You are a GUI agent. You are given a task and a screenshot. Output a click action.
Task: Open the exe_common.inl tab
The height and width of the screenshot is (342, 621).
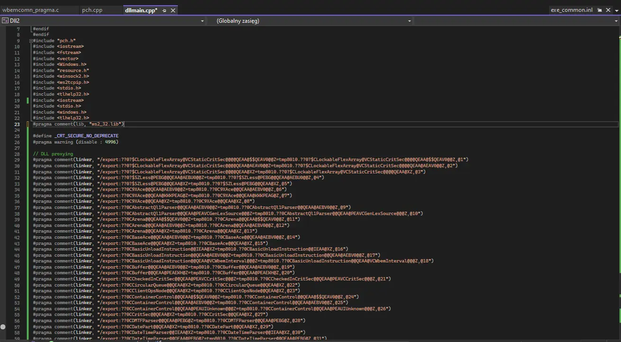tap(571, 10)
